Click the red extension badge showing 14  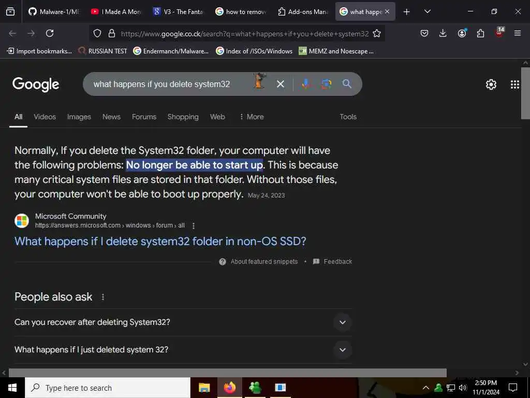[x=499, y=33]
